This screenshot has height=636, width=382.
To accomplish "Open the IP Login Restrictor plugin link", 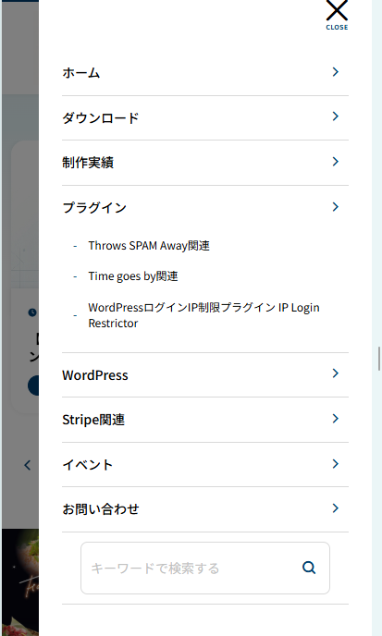I will (203, 315).
